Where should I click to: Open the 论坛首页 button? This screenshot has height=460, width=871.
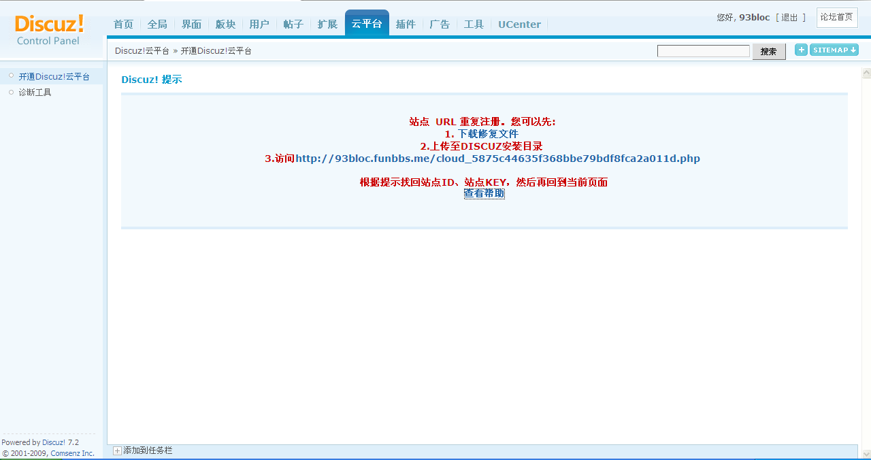(x=837, y=17)
